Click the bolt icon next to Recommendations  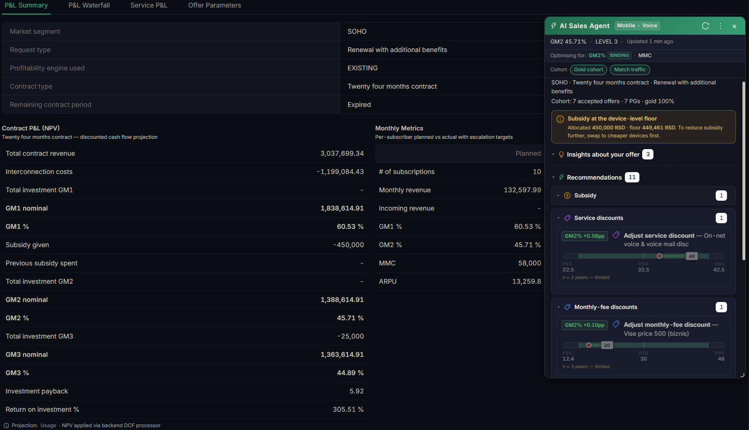point(561,178)
